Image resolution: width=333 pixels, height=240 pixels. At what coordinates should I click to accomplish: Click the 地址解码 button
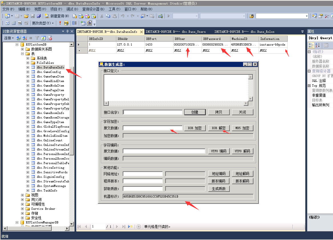(243, 174)
